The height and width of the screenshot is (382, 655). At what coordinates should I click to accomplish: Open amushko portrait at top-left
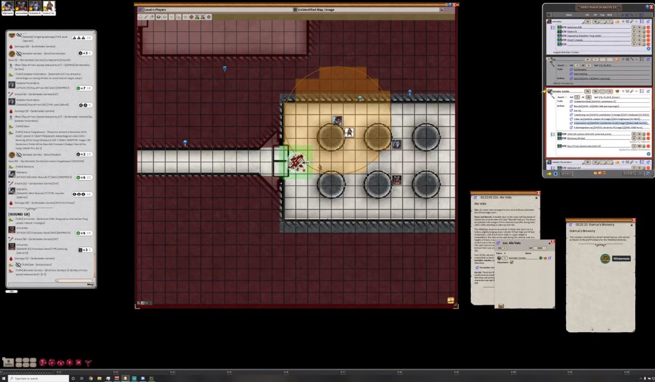pyautogui.click(x=21, y=8)
